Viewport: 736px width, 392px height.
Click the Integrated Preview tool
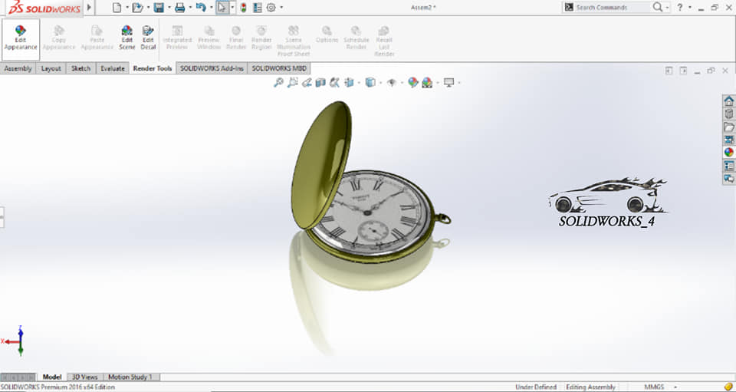tap(177, 38)
